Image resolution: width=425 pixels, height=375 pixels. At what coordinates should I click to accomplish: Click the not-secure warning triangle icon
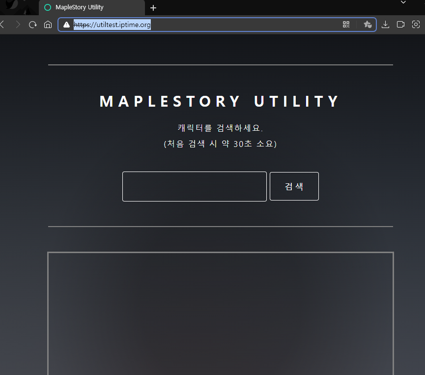click(66, 25)
